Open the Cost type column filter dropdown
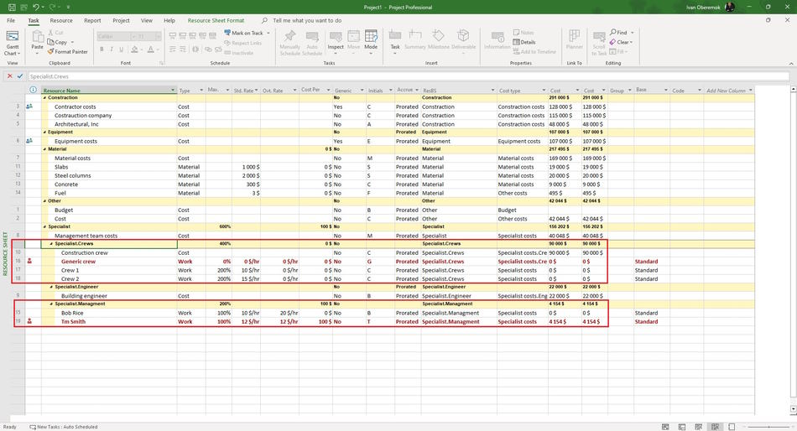This screenshot has width=797, height=431. pyautogui.click(x=544, y=90)
